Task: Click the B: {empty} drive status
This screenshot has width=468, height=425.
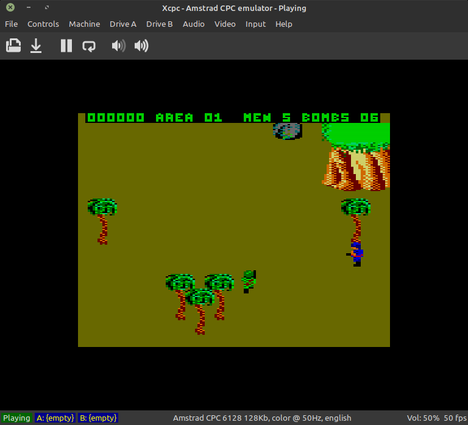Action: pyautogui.click(x=98, y=418)
